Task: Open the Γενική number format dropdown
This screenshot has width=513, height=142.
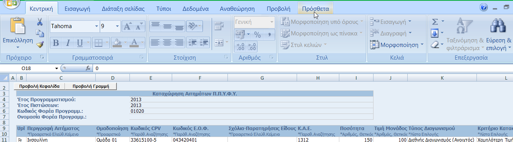Action: [272, 22]
